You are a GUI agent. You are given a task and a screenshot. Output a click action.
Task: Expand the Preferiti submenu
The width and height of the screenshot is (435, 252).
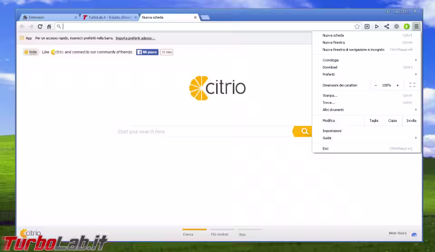click(367, 74)
